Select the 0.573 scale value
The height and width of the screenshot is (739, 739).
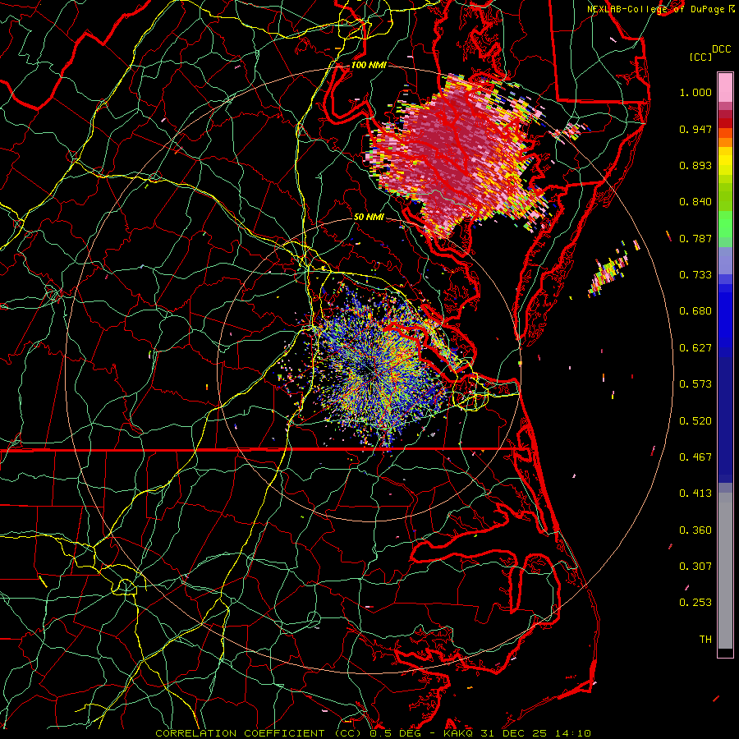tap(695, 384)
